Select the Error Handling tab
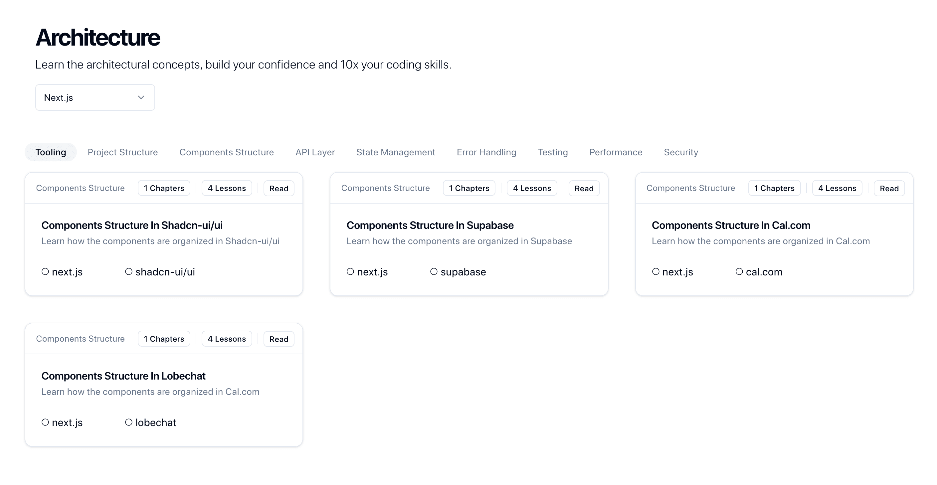937x485 pixels. click(x=486, y=152)
